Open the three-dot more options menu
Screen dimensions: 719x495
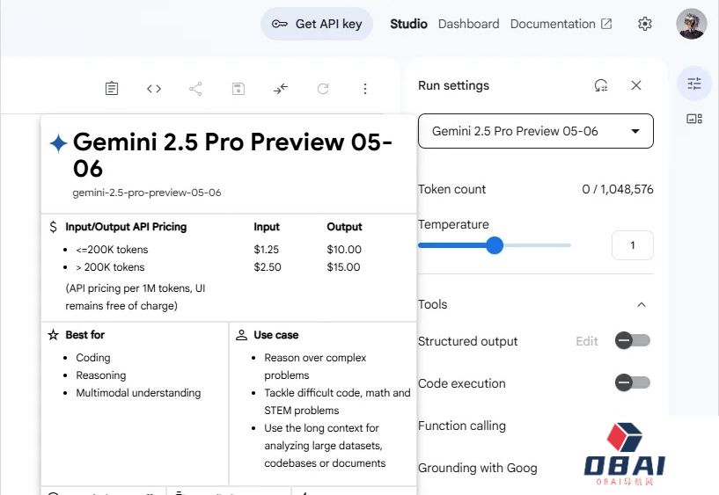pos(365,89)
